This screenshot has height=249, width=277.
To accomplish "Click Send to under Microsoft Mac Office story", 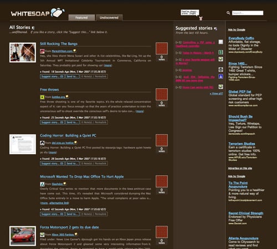I will [x=72, y=214].
